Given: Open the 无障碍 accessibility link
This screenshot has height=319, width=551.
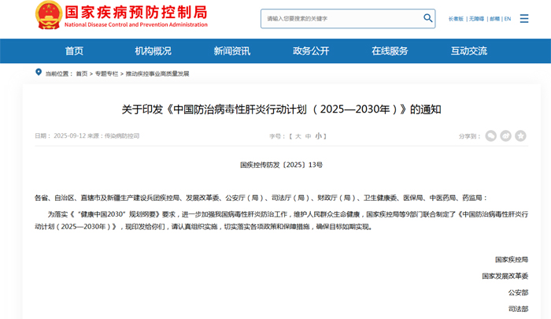Looking at the screenshot, I should [476, 18].
